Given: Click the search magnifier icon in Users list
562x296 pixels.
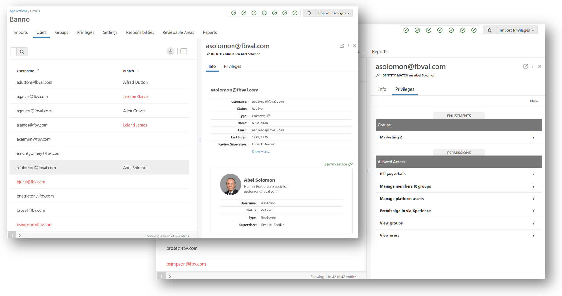Looking at the screenshot, I should pyautogui.click(x=22, y=52).
